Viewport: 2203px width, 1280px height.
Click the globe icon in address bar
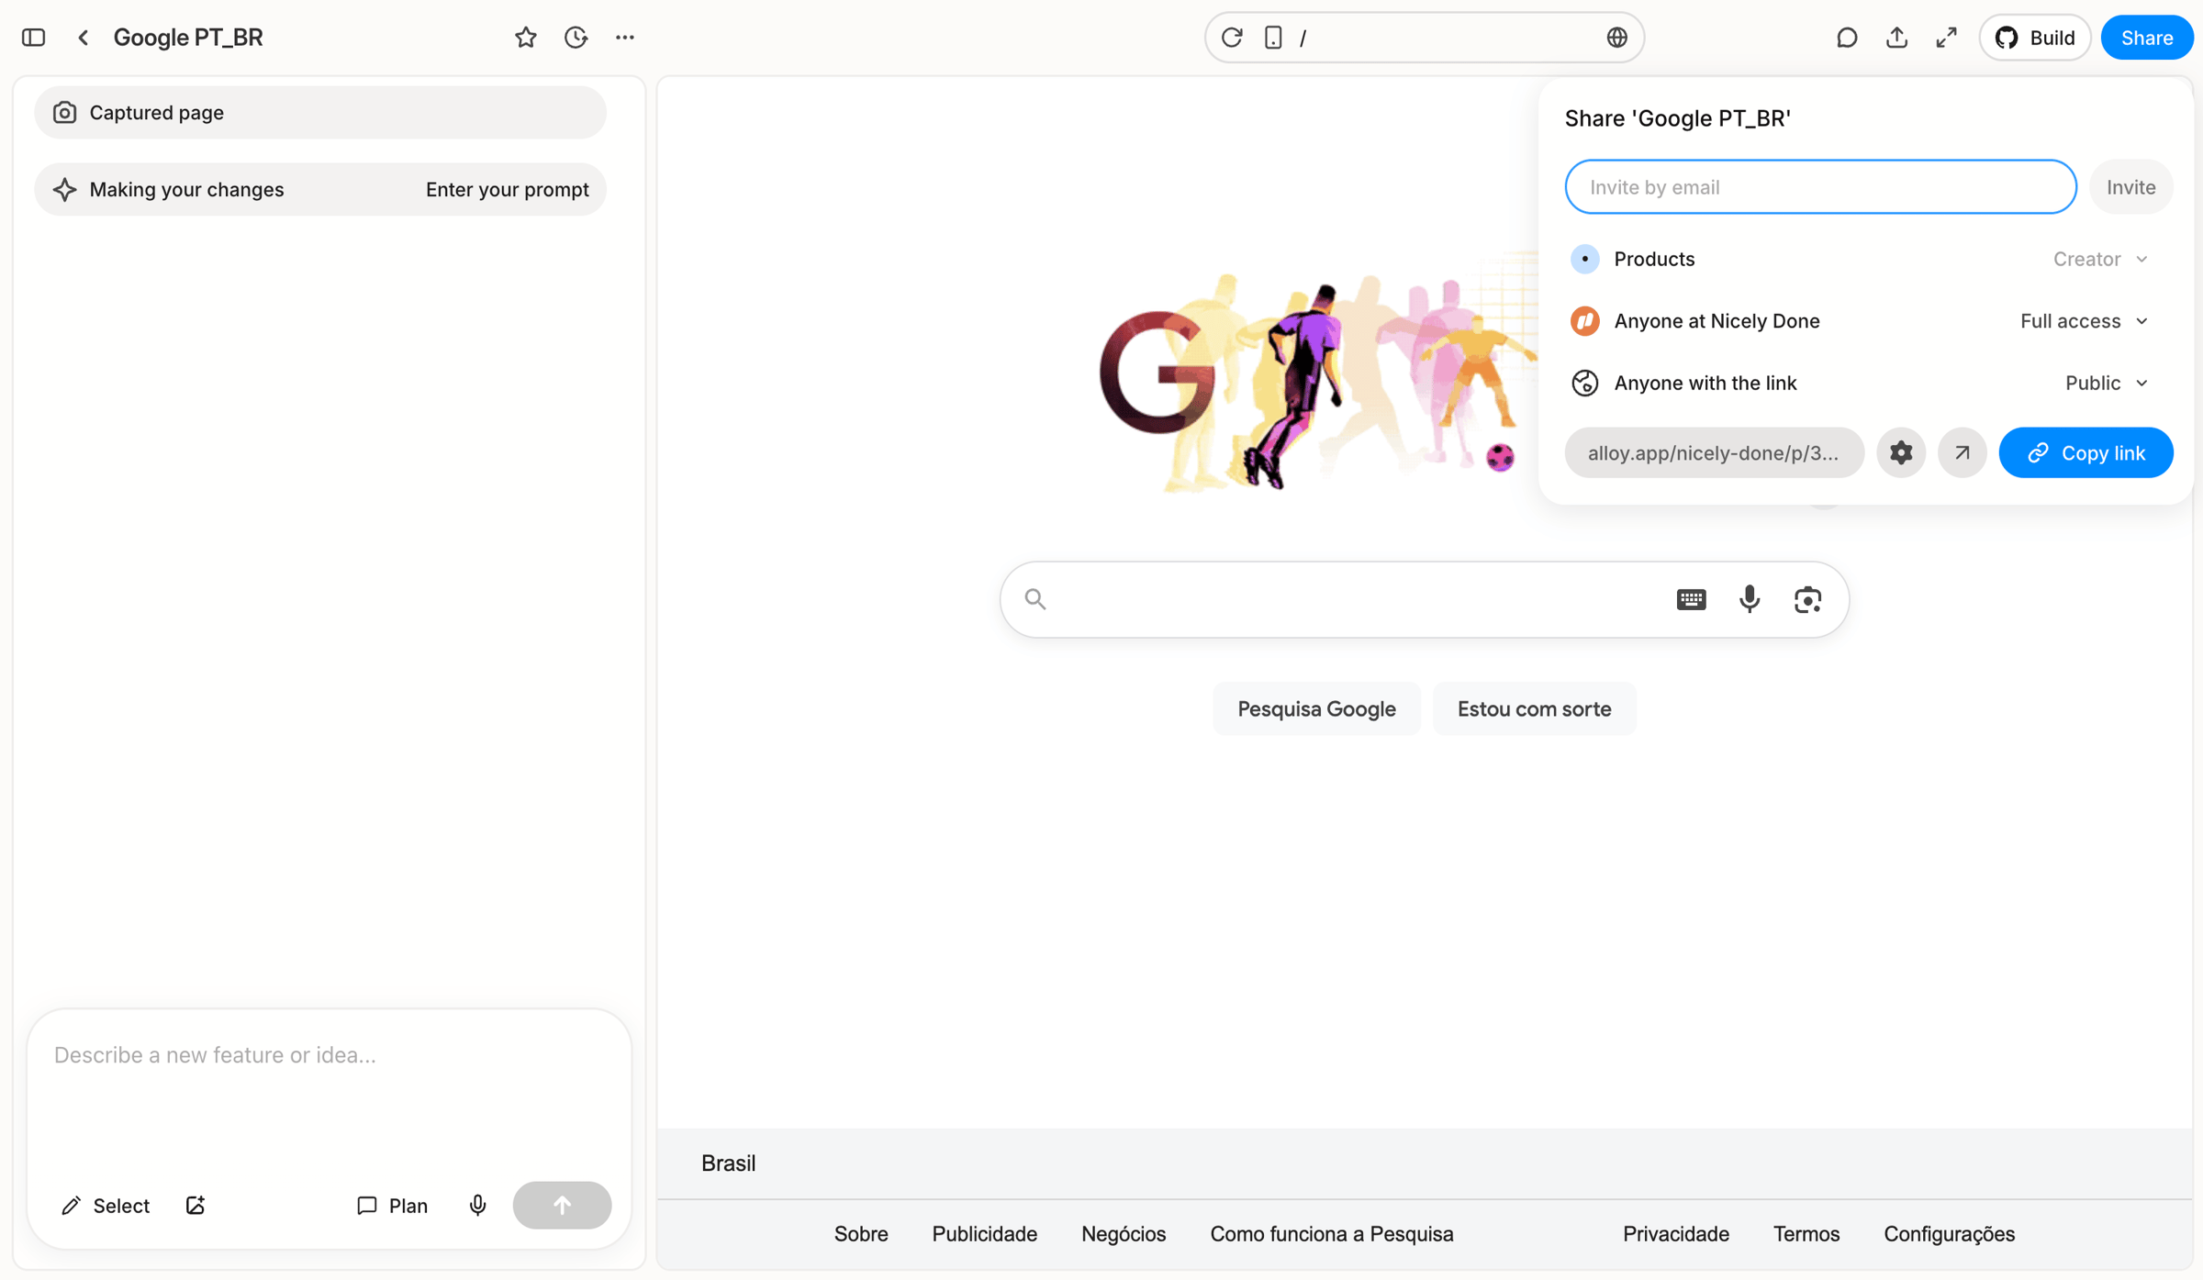point(1617,38)
